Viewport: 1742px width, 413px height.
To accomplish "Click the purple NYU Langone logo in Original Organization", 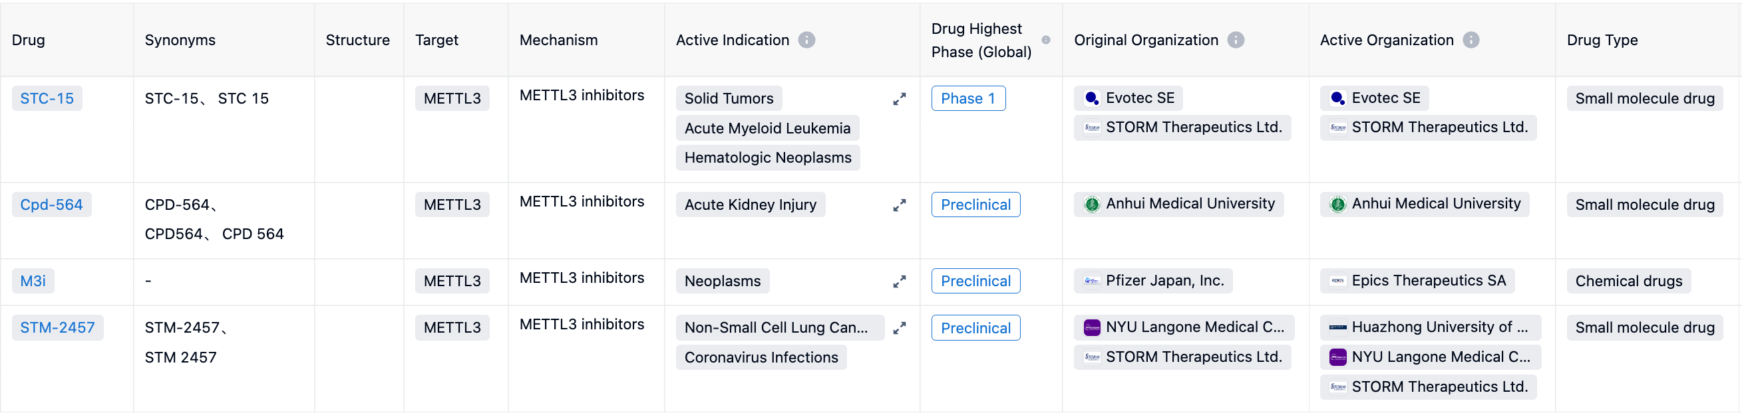I will (1091, 328).
